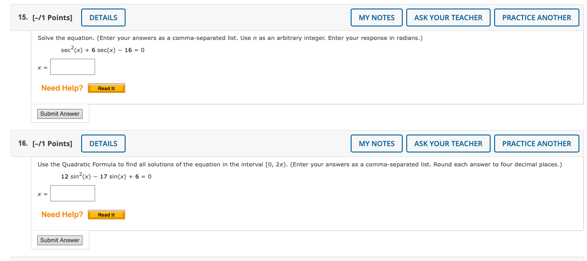Open DETAILS for question 16
Screen dimensions: 587x261
103,144
